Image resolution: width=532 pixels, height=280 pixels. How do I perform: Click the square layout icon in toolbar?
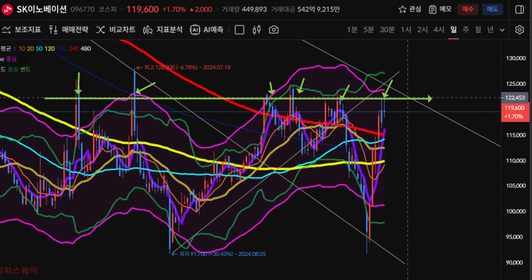coord(240,30)
